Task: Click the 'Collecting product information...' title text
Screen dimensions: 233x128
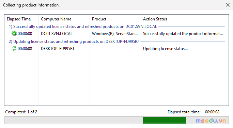Action: click(32, 5)
